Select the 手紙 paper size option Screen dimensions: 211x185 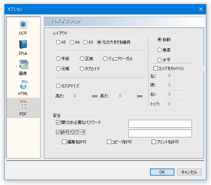coord(58,58)
